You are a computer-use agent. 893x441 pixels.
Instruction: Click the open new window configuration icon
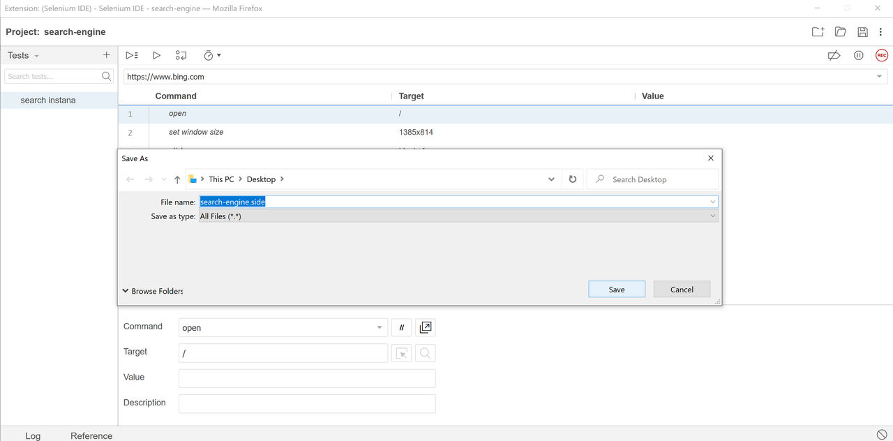(x=426, y=327)
